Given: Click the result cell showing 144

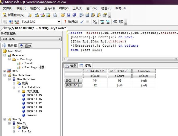Looking at the screenshot, I should click(95, 81).
